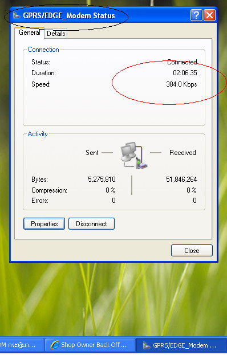This screenshot has height=355, width=227.
Task: Click the modem icon on taskbar button
Action: pyautogui.click(x=147, y=345)
